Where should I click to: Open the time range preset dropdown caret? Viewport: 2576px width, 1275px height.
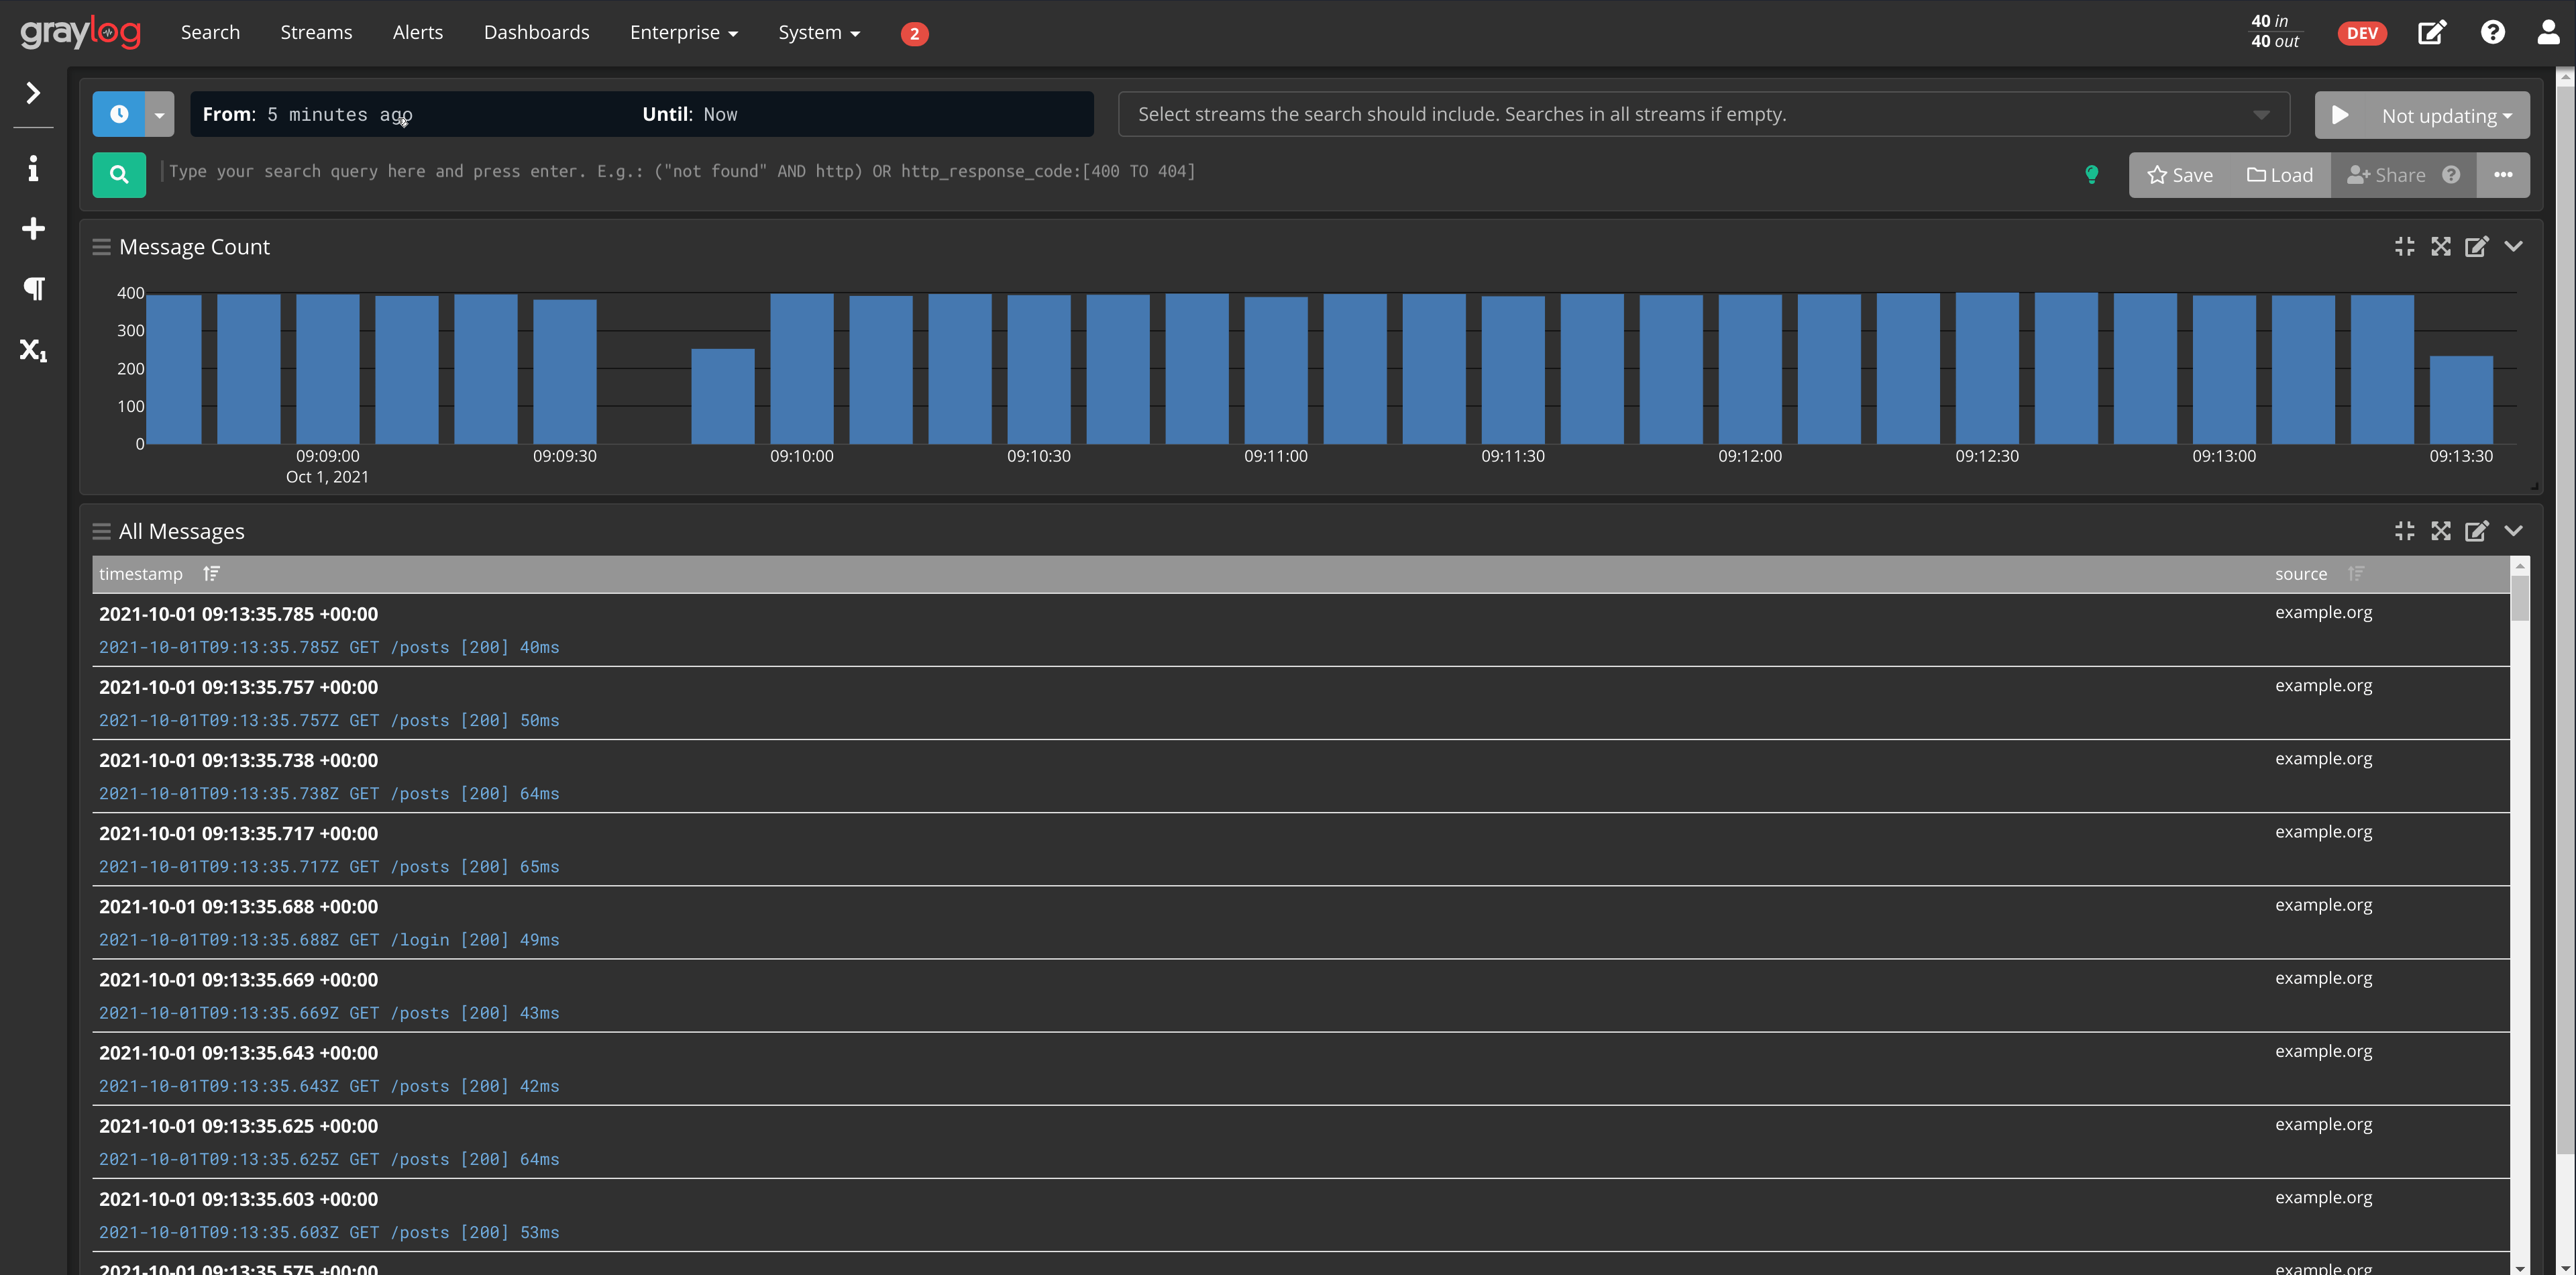pos(158,114)
